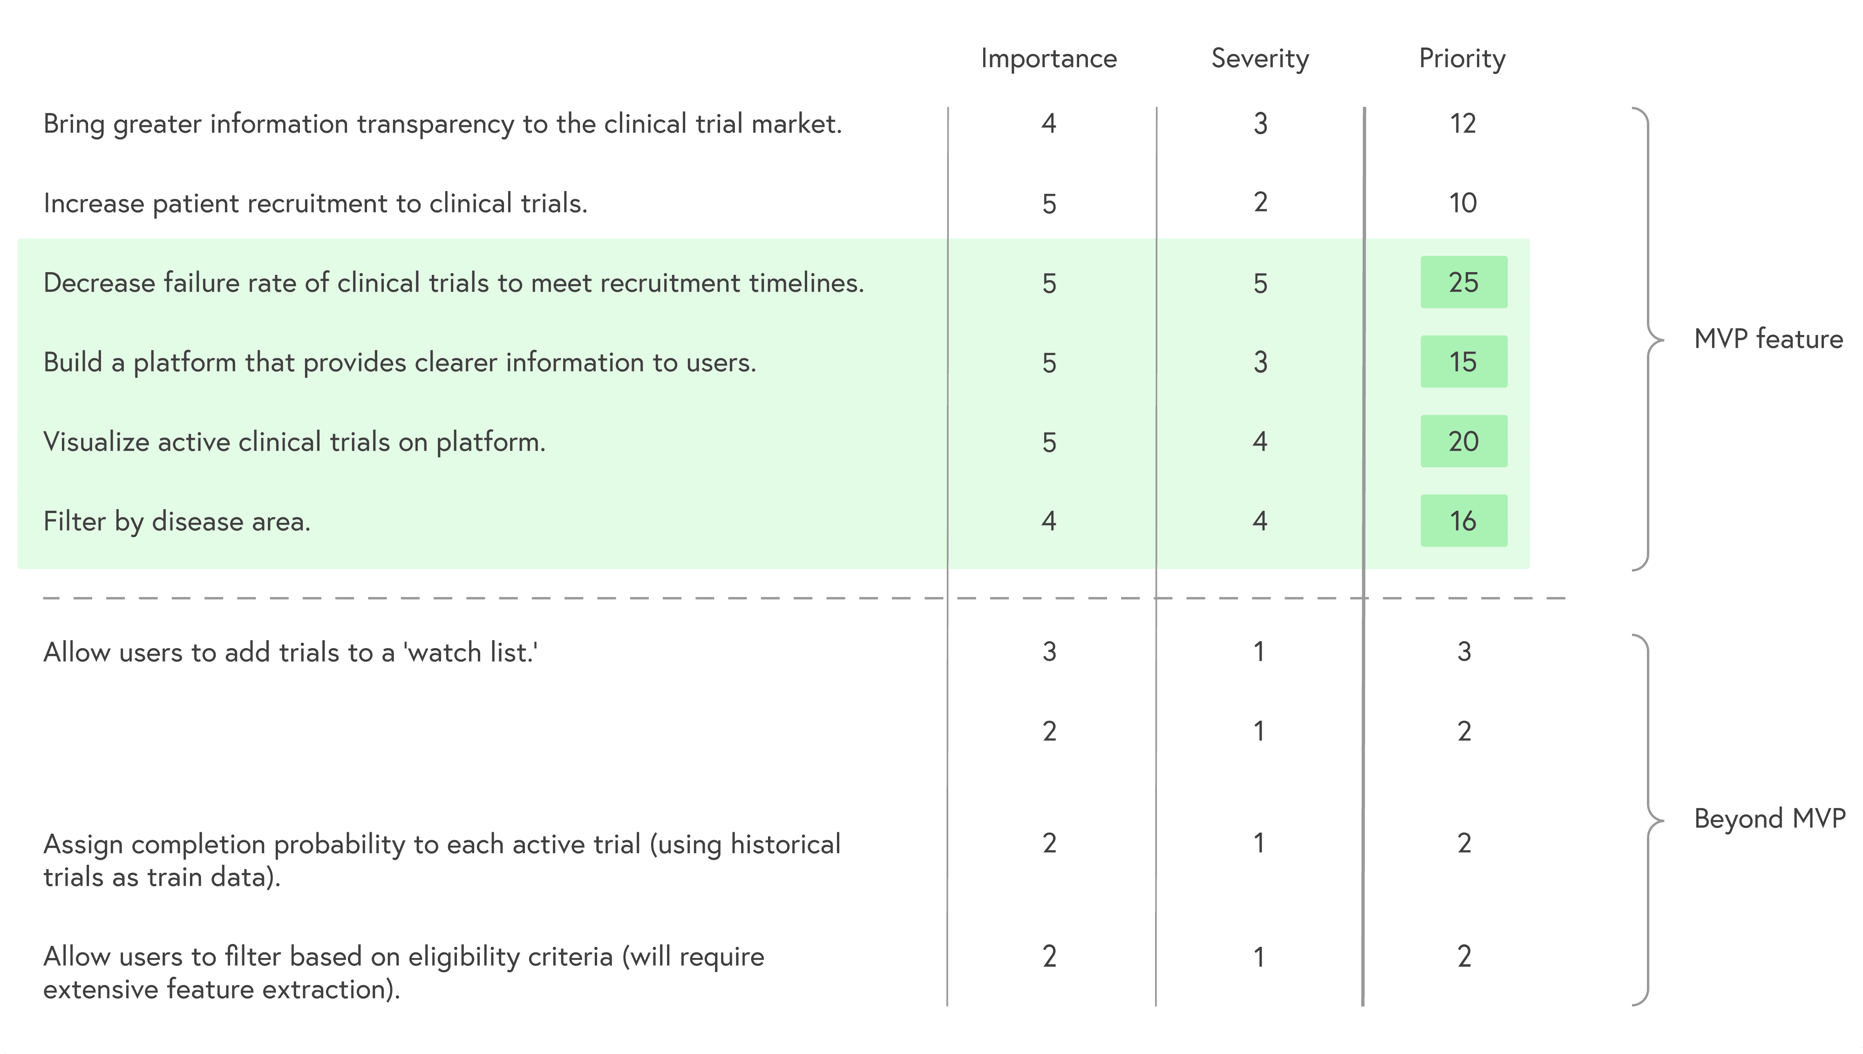Click the Priority column header

pos(1462,59)
